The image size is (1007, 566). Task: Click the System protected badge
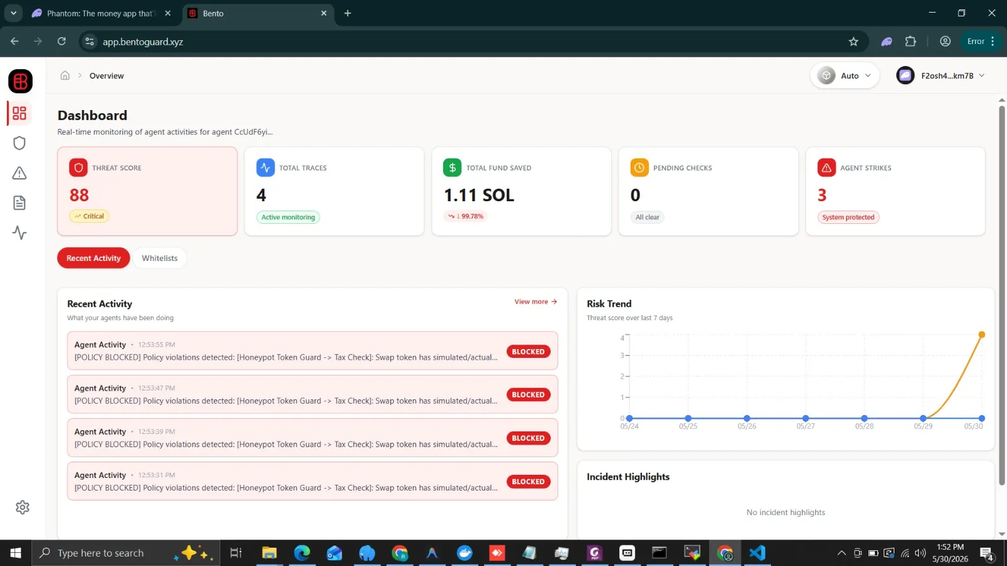[x=848, y=217]
